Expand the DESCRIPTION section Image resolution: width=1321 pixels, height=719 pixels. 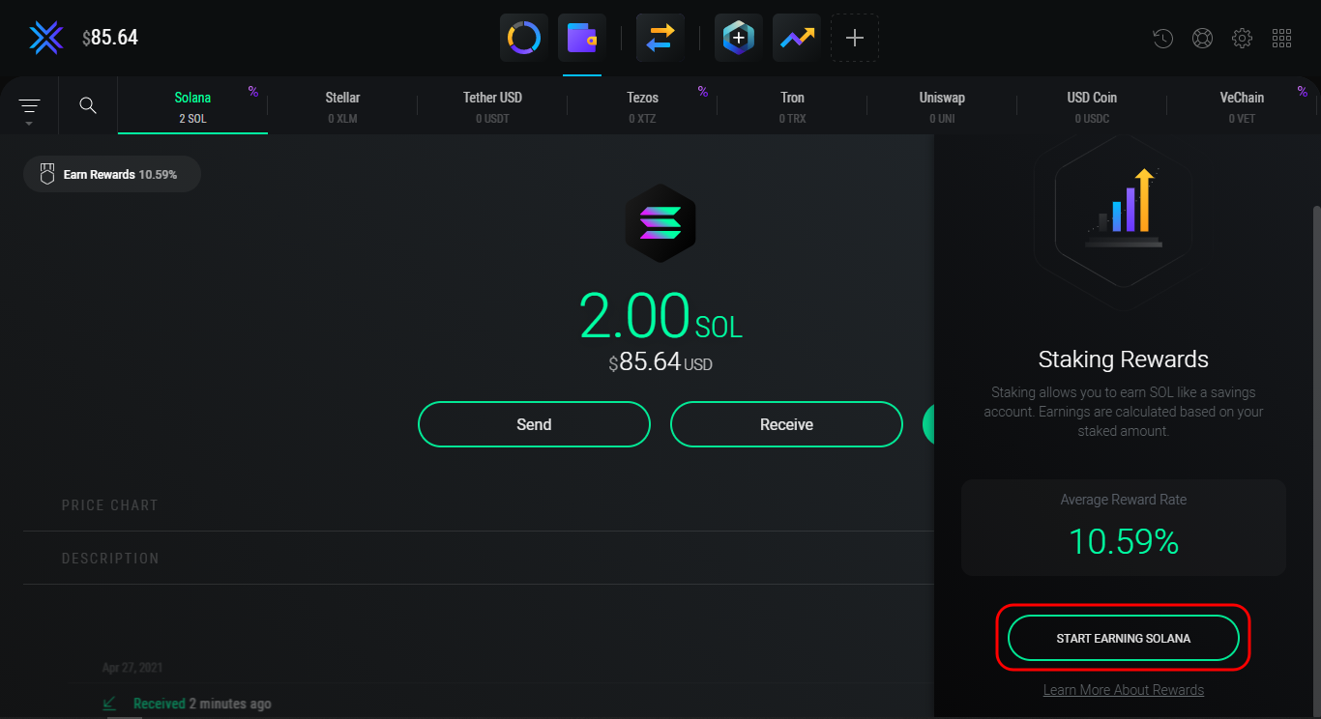(x=110, y=559)
